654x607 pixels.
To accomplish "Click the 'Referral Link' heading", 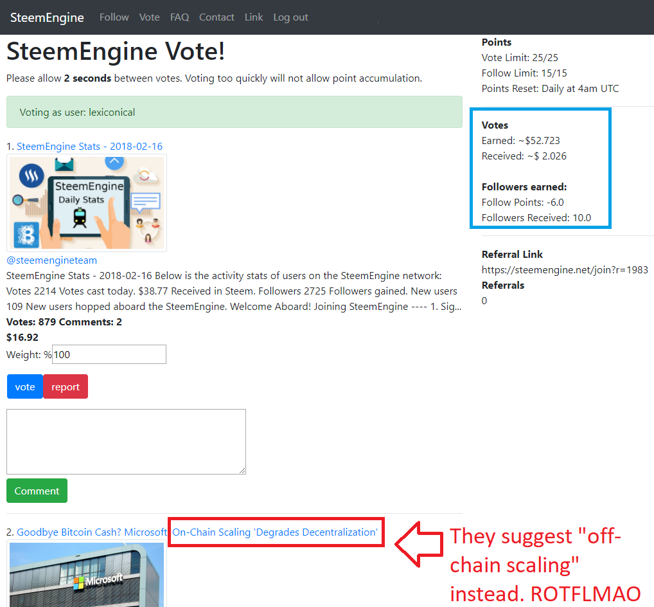I will [x=512, y=254].
